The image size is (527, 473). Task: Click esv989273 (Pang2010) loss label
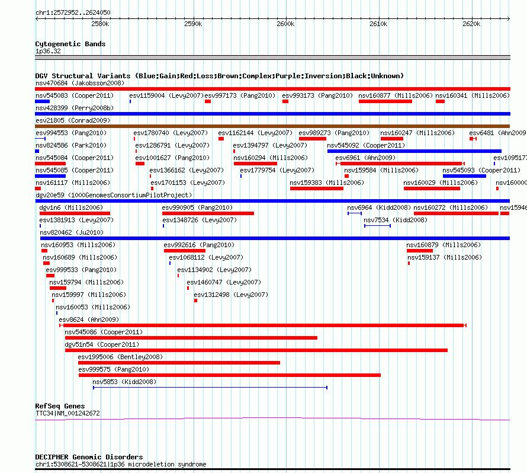tap(334, 133)
